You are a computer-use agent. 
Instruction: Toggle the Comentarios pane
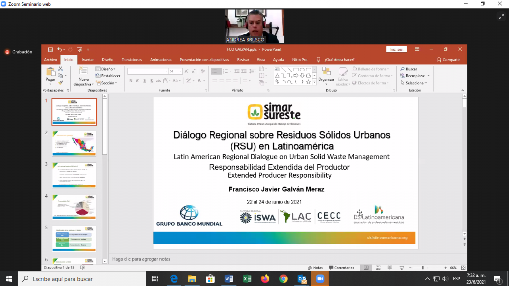pos(341,268)
